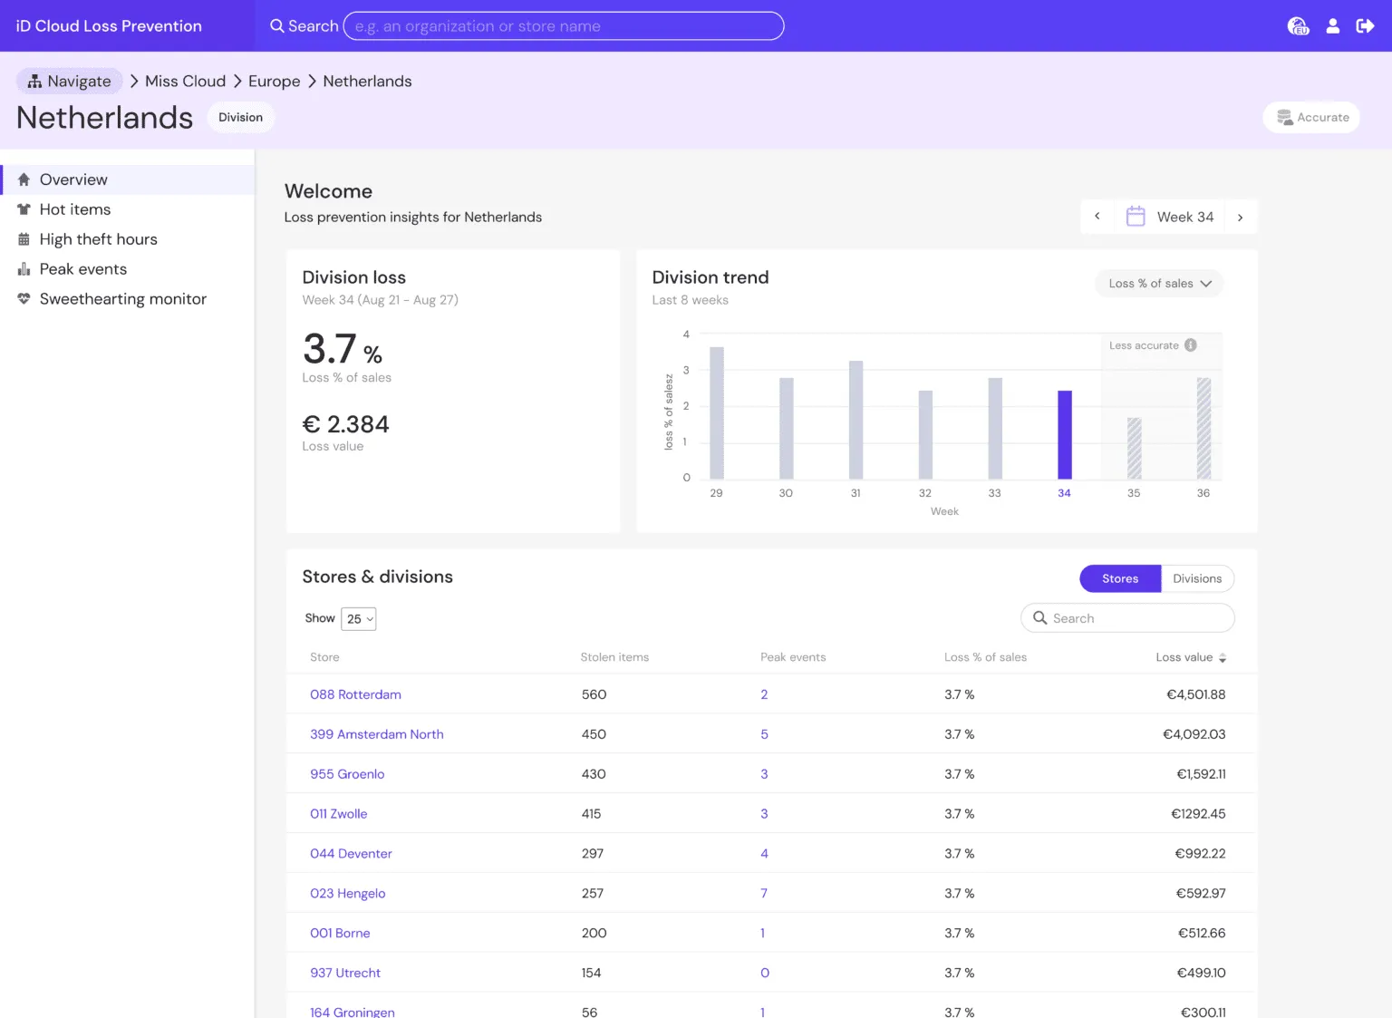This screenshot has height=1018, width=1392.
Task: Sort table by Loss value arrows
Action: click(1223, 658)
